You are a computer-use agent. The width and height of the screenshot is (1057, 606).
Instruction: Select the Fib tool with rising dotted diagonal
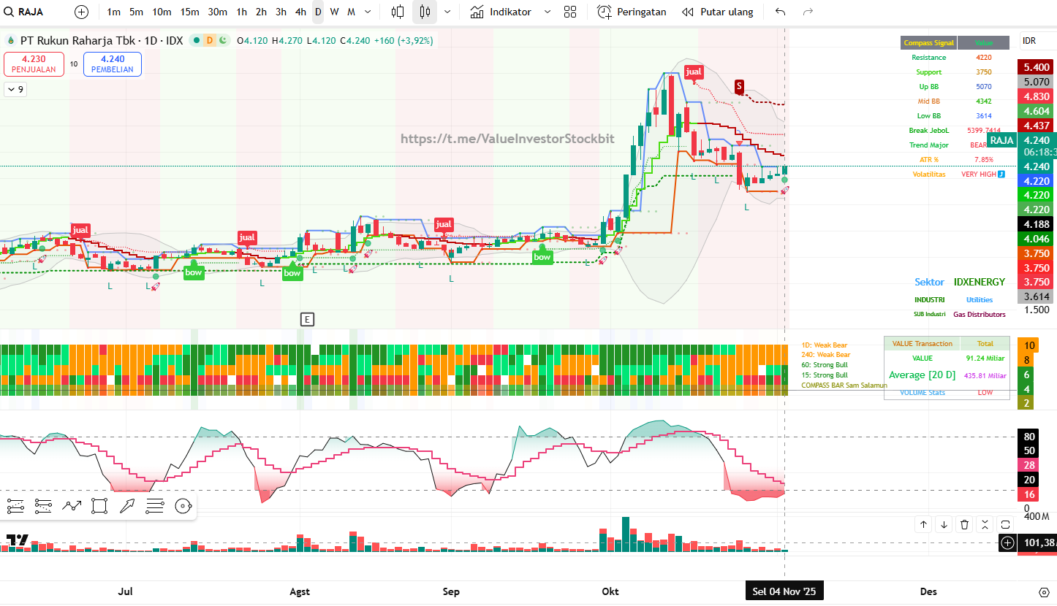click(x=15, y=505)
